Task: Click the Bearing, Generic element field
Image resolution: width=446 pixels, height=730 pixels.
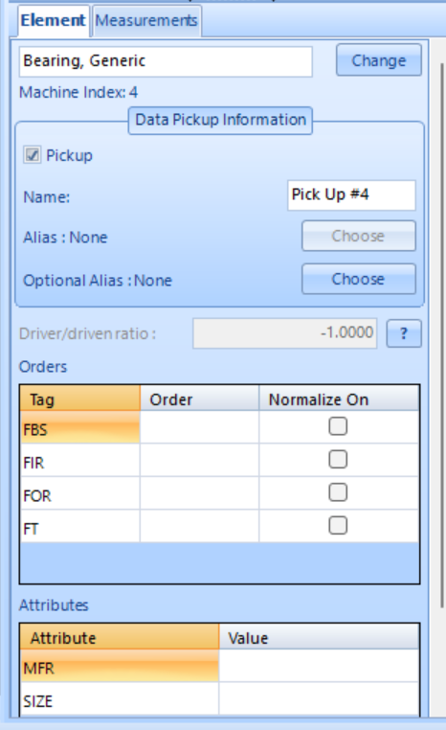Action: coord(166,61)
